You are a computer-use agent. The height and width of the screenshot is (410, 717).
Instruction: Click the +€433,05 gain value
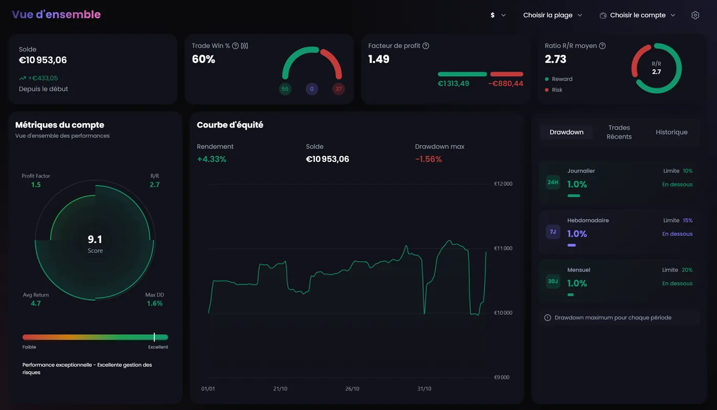point(43,78)
